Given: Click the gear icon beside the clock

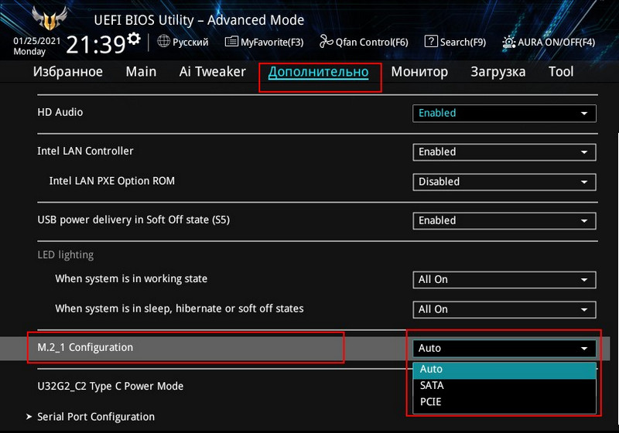Looking at the screenshot, I should click(135, 39).
